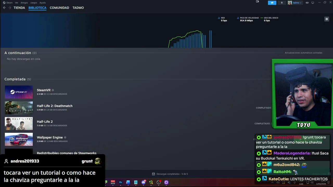Open Voicemeeter from the taskbar

pos(113,182)
